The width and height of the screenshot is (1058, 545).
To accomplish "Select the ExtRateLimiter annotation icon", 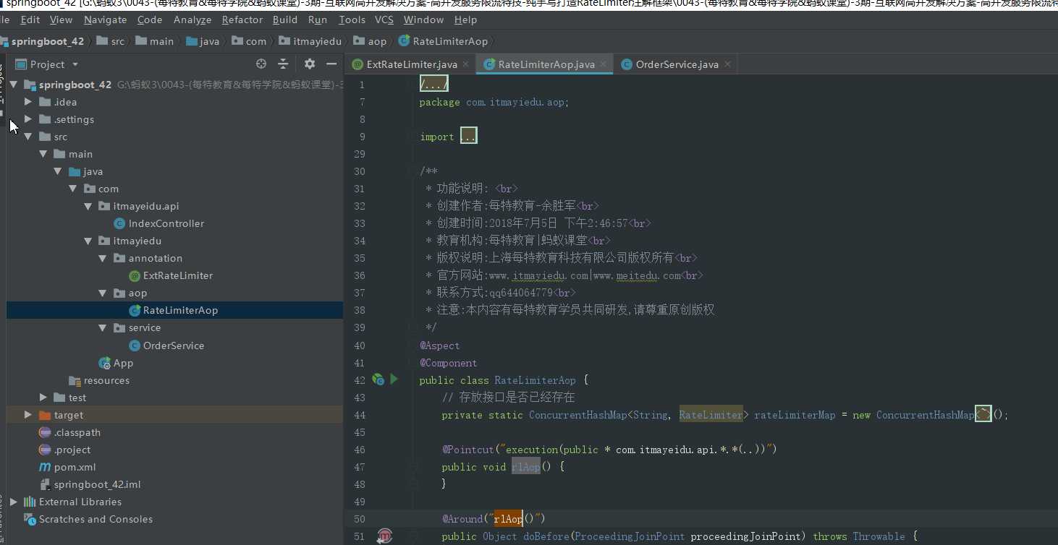I will click(x=135, y=275).
